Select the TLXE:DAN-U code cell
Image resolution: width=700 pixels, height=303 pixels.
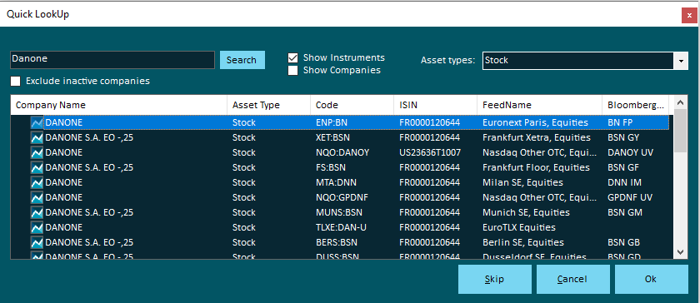click(352, 227)
